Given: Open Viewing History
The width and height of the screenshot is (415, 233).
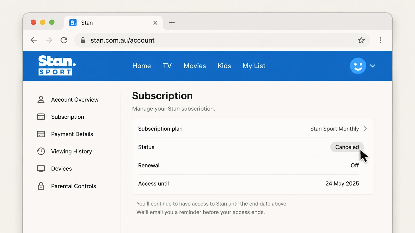Looking at the screenshot, I should coord(72,151).
